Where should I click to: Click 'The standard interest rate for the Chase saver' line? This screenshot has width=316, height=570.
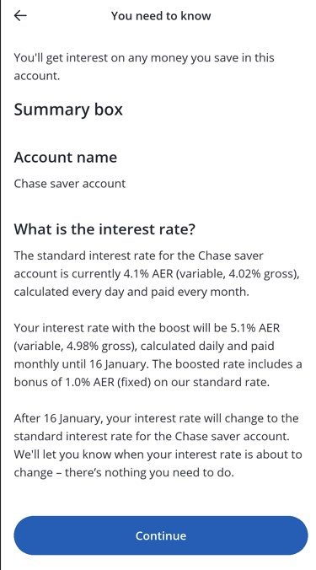click(x=139, y=255)
